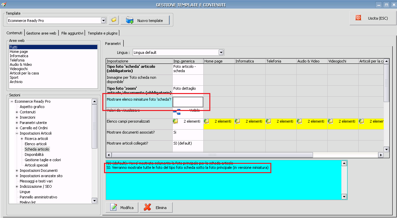This screenshot has height=218, width=397.
Task: Click the Informatica column header
Action: coord(250,61)
